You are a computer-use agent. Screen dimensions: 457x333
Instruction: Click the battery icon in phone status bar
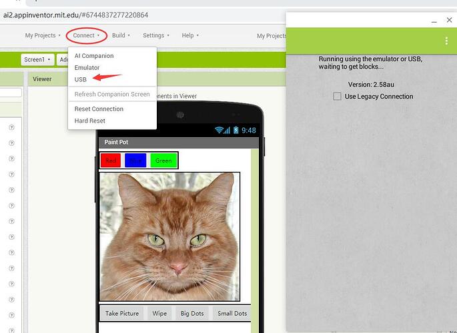236,130
